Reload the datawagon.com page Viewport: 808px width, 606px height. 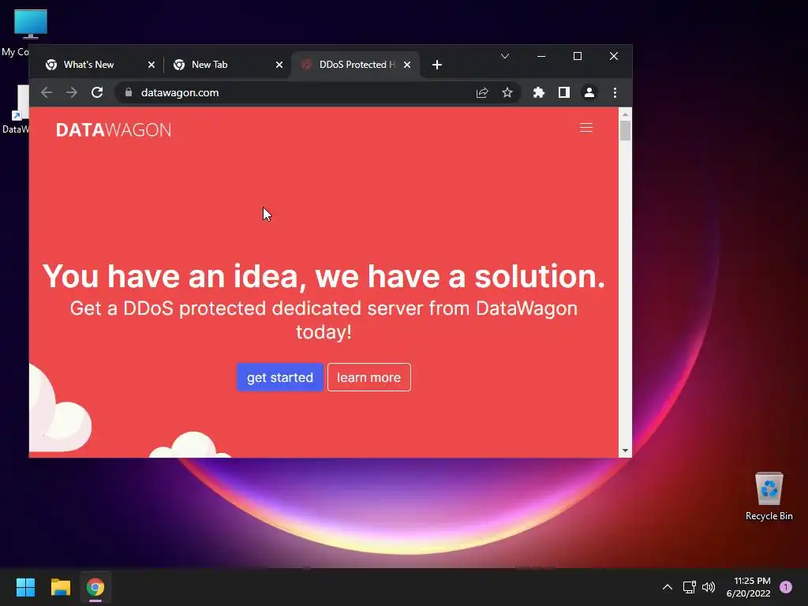click(x=97, y=93)
